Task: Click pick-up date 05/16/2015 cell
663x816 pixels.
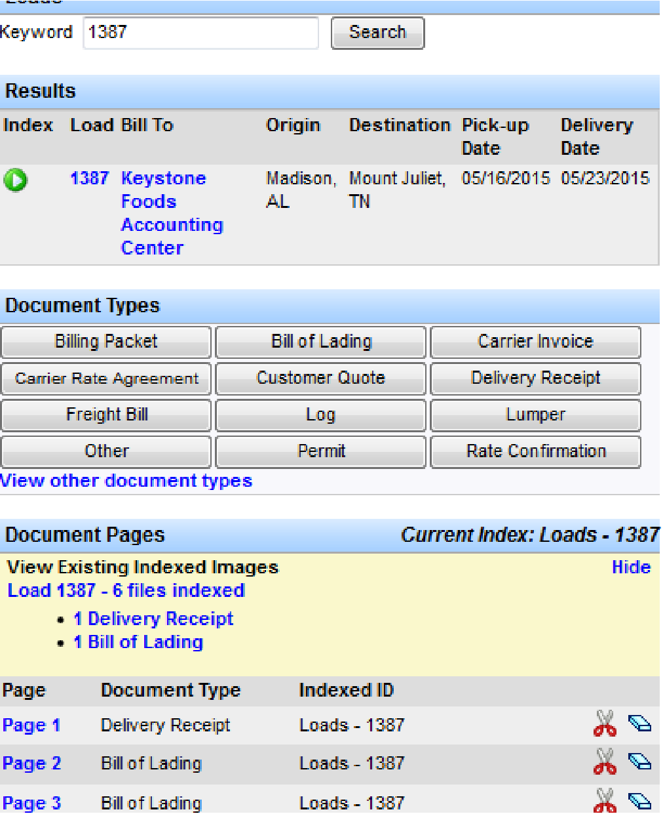Action: [x=506, y=178]
